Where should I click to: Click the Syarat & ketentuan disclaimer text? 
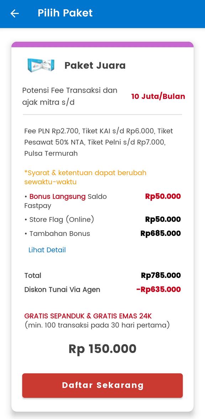point(85,177)
